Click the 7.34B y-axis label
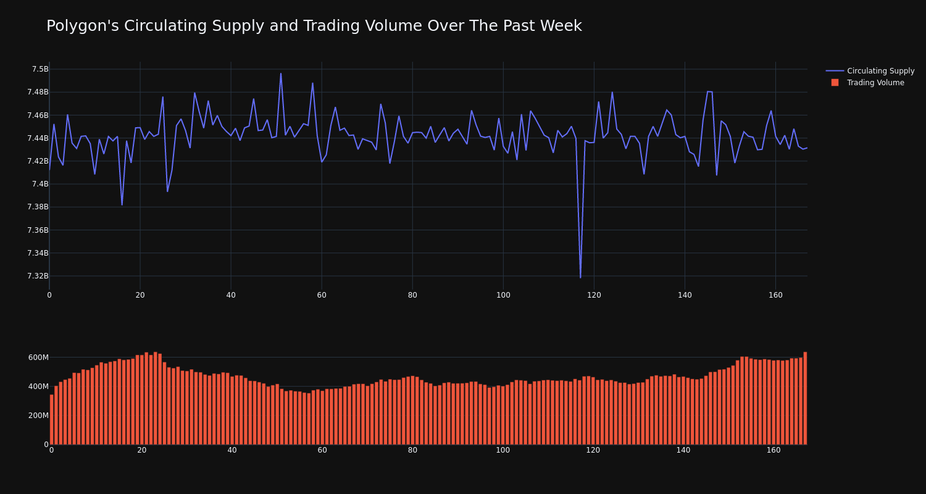 click(x=38, y=253)
